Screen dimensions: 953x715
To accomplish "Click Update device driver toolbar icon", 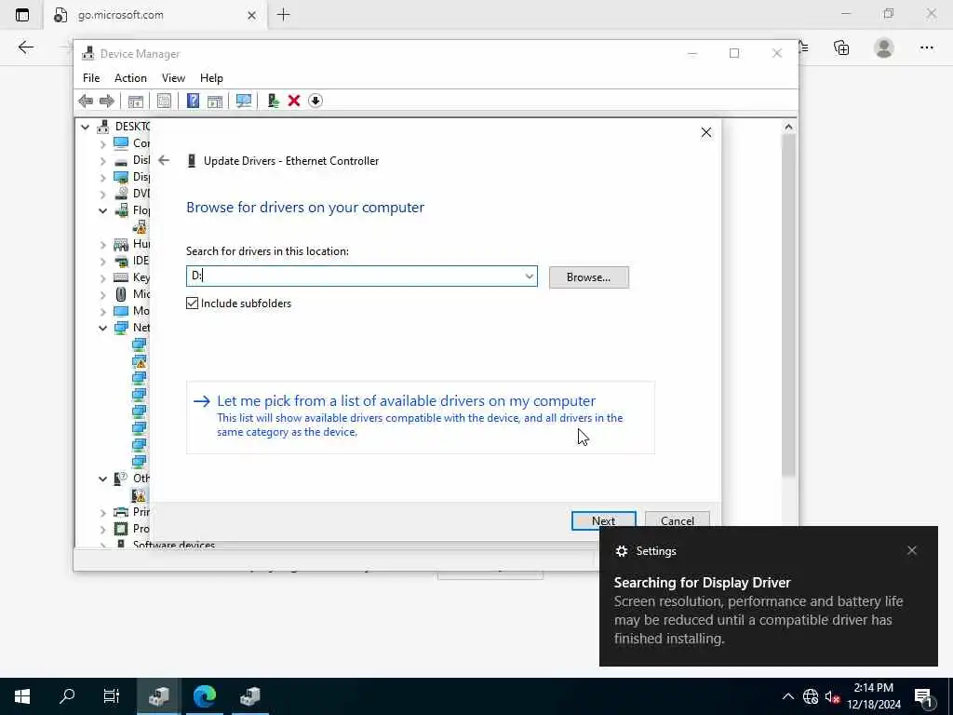I will (x=273, y=101).
